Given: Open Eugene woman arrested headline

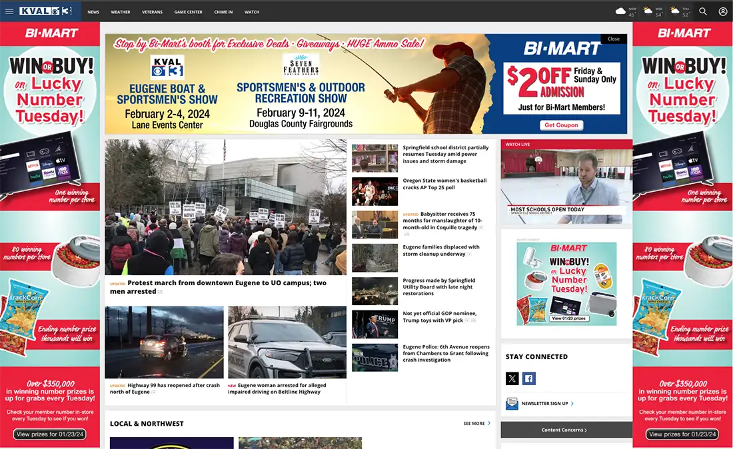Looking at the screenshot, I should point(277,388).
